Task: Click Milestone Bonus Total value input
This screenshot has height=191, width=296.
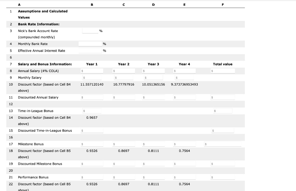Action: point(223,144)
